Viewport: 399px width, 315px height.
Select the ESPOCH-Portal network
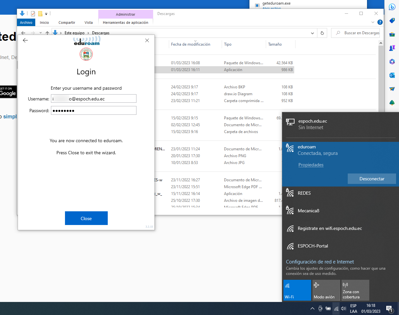pos(341,246)
